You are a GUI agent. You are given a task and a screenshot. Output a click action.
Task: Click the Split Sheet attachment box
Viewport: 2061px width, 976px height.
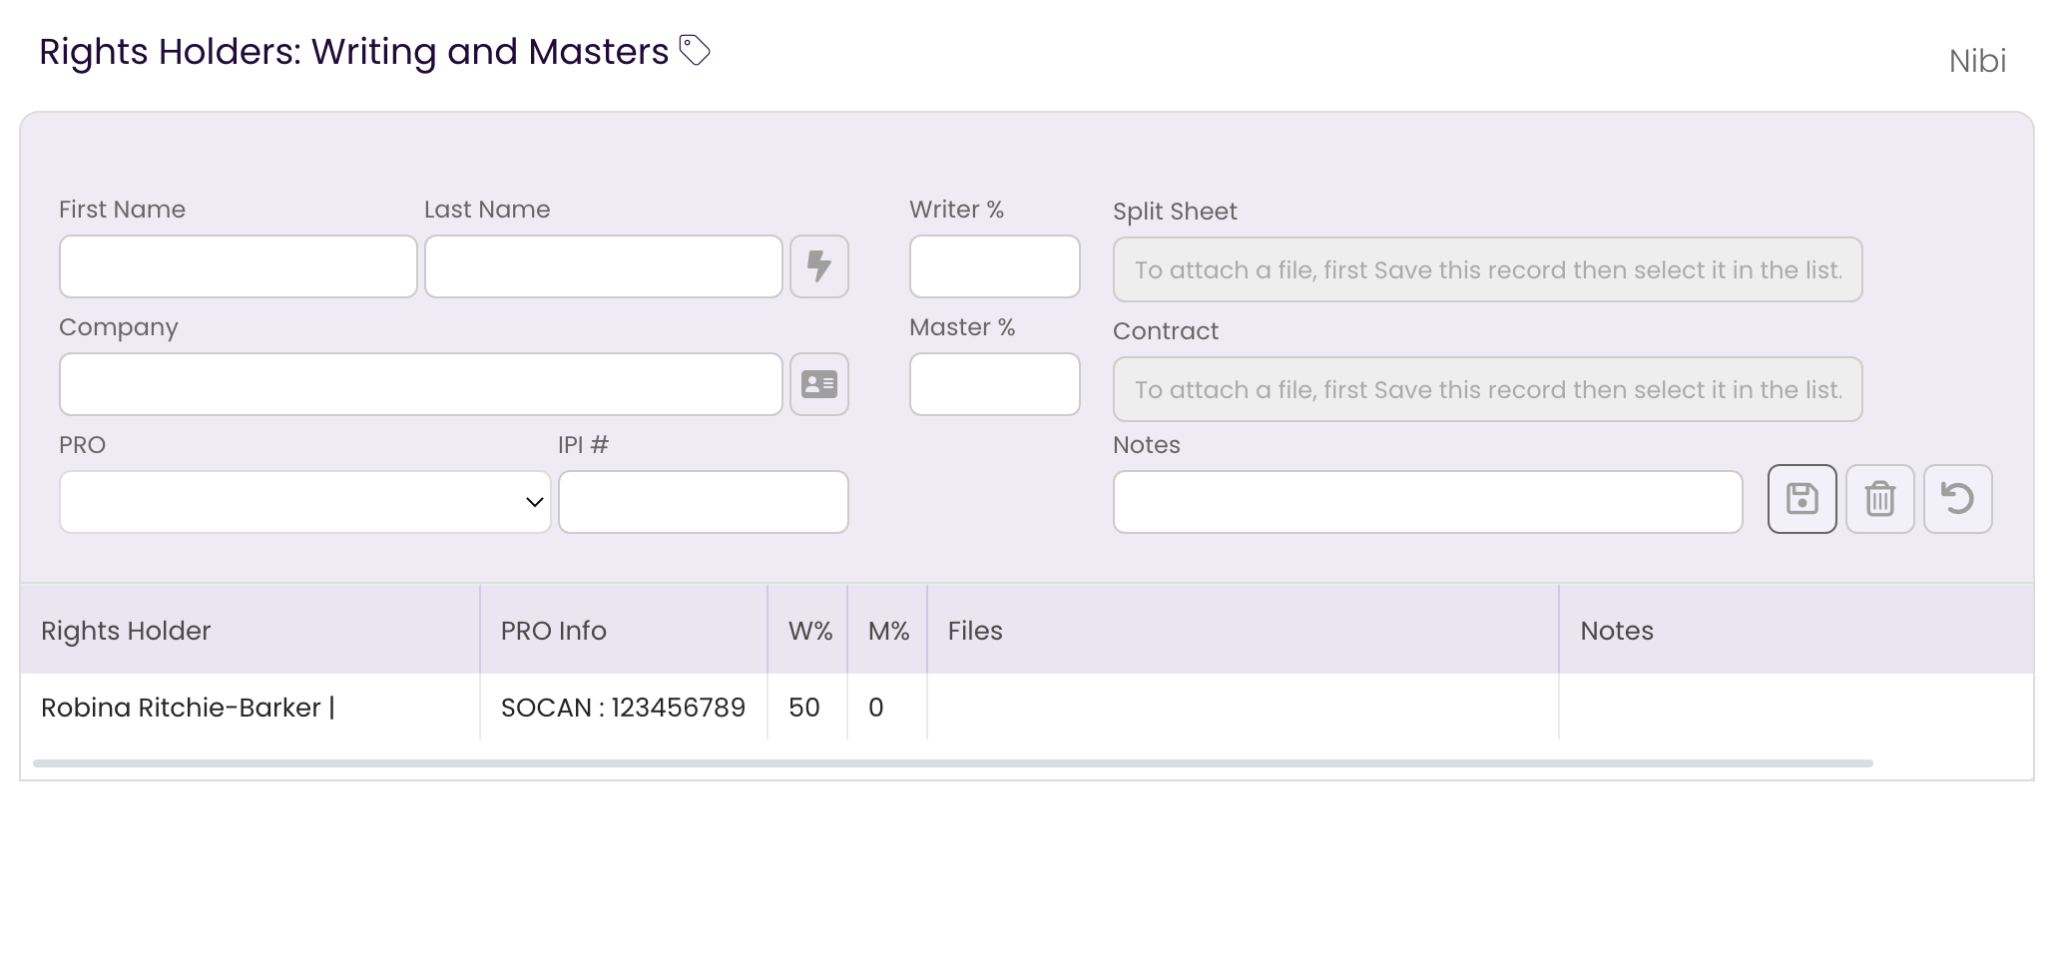point(1488,269)
